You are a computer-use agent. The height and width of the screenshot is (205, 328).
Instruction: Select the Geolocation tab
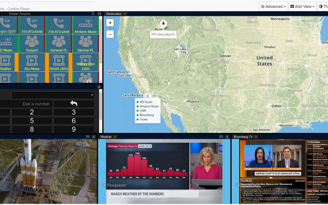pos(113,14)
